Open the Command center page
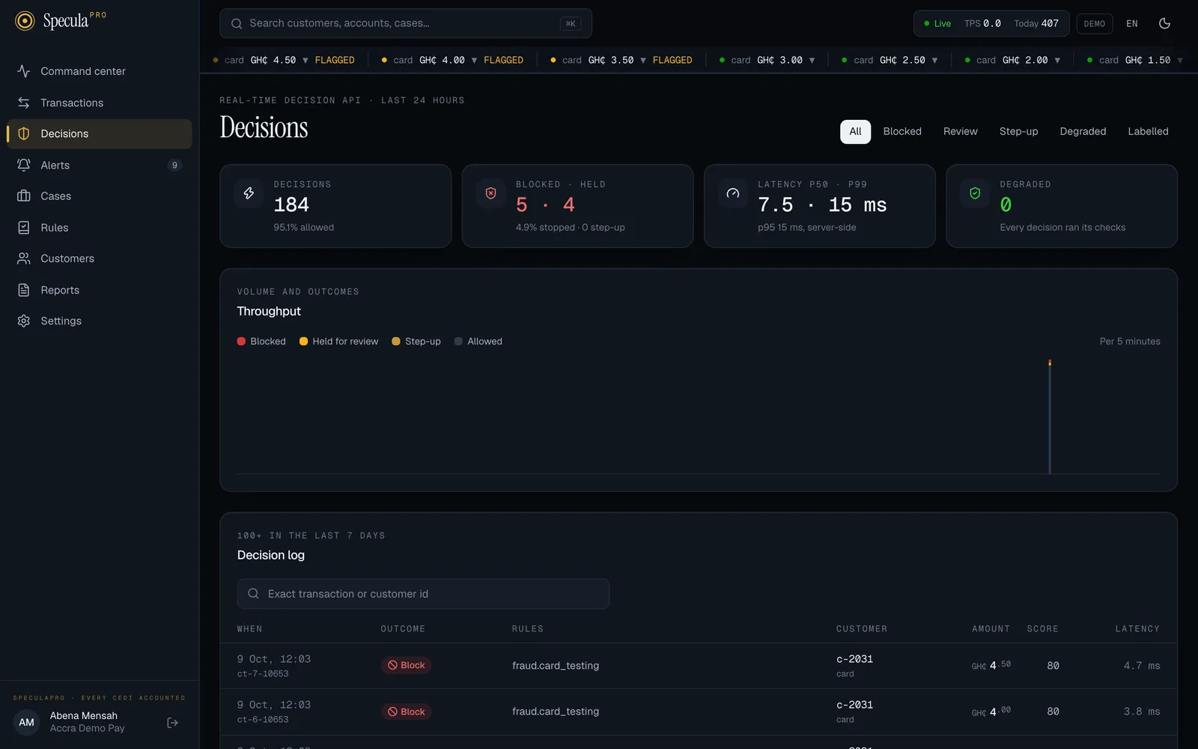The height and width of the screenshot is (749, 1198). click(99, 71)
